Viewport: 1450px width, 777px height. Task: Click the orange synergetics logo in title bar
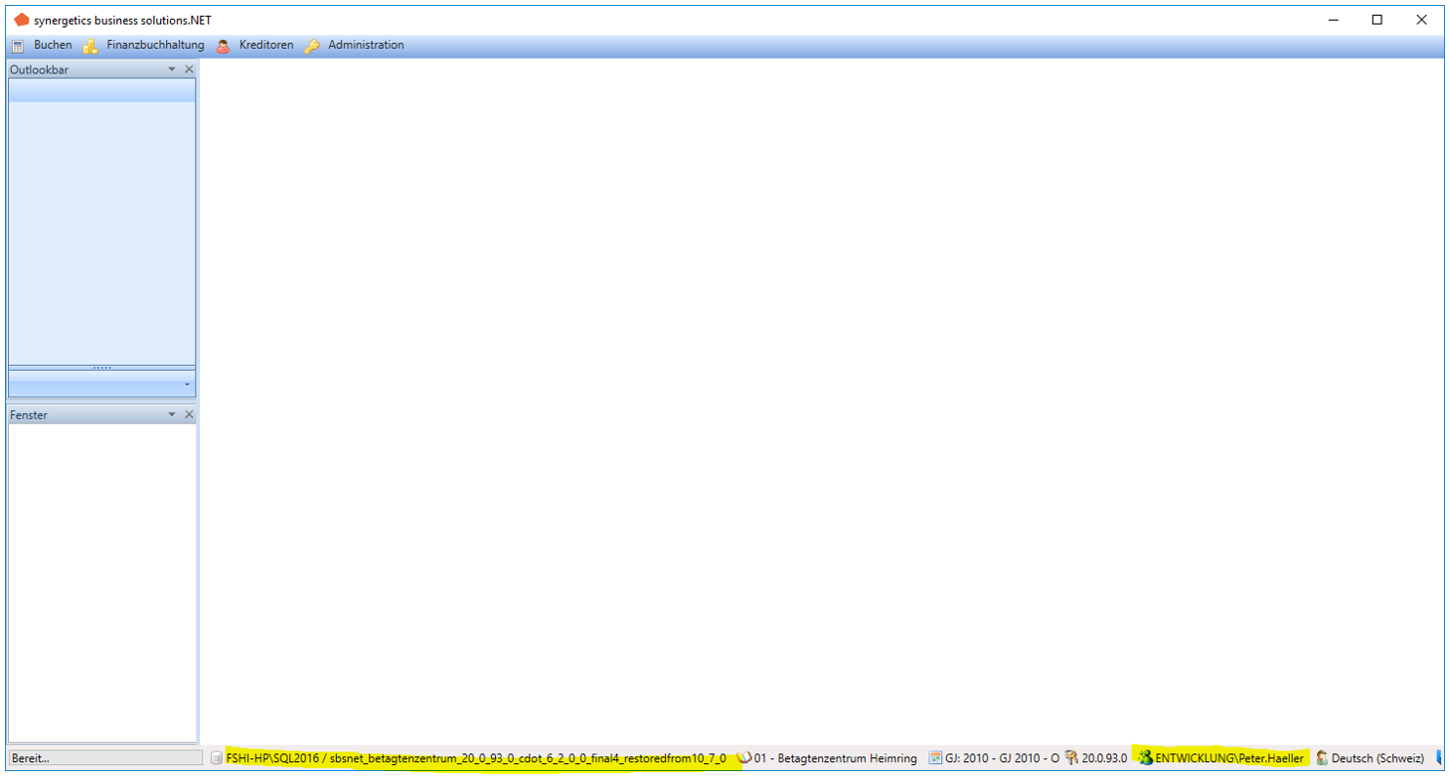[x=22, y=20]
